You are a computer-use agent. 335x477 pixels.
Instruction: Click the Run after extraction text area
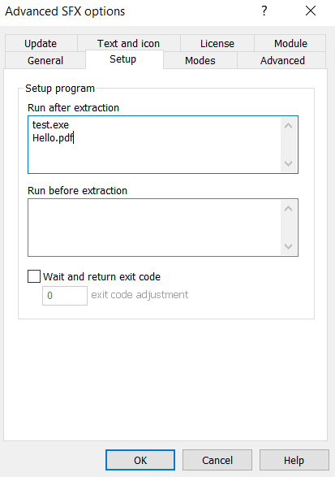154,145
